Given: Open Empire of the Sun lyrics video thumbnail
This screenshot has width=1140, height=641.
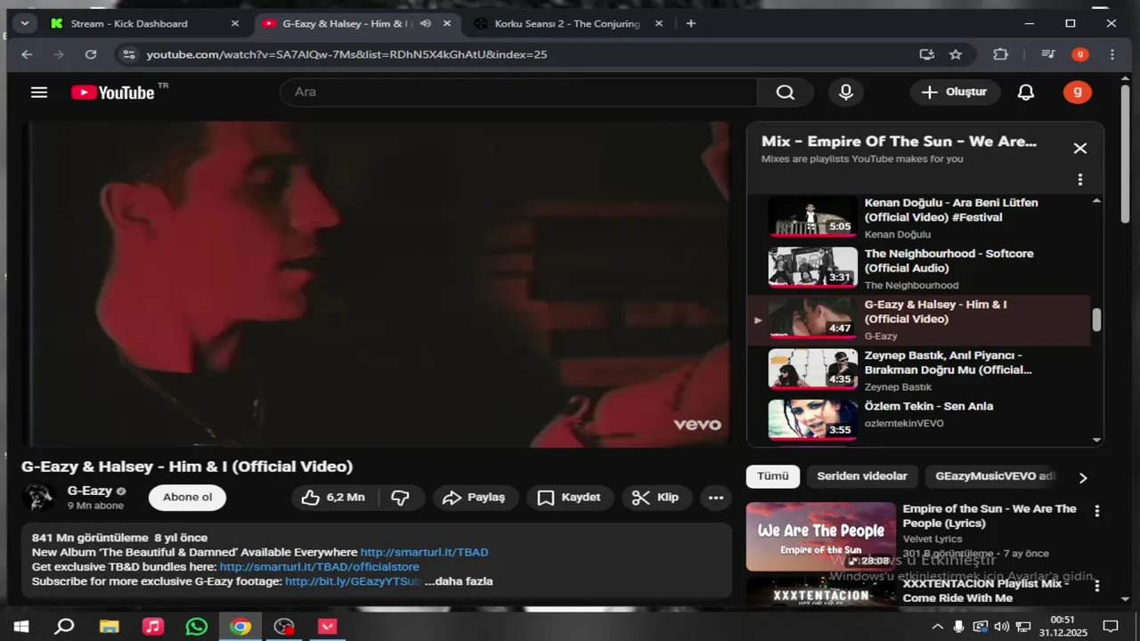Looking at the screenshot, I should (820, 537).
